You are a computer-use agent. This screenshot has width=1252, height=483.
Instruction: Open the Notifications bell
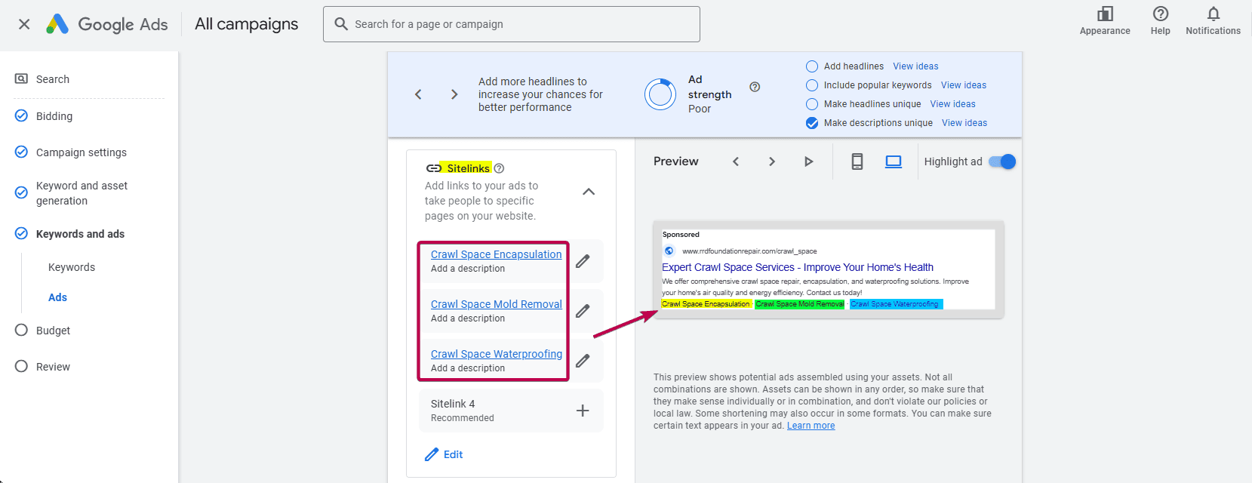coord(1213,14)
